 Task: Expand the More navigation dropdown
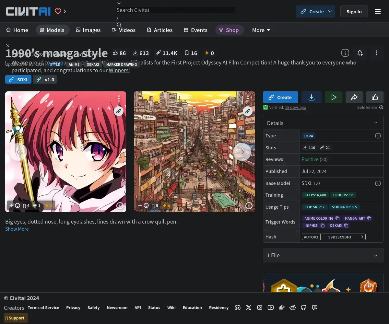click(x=261, y=30)
